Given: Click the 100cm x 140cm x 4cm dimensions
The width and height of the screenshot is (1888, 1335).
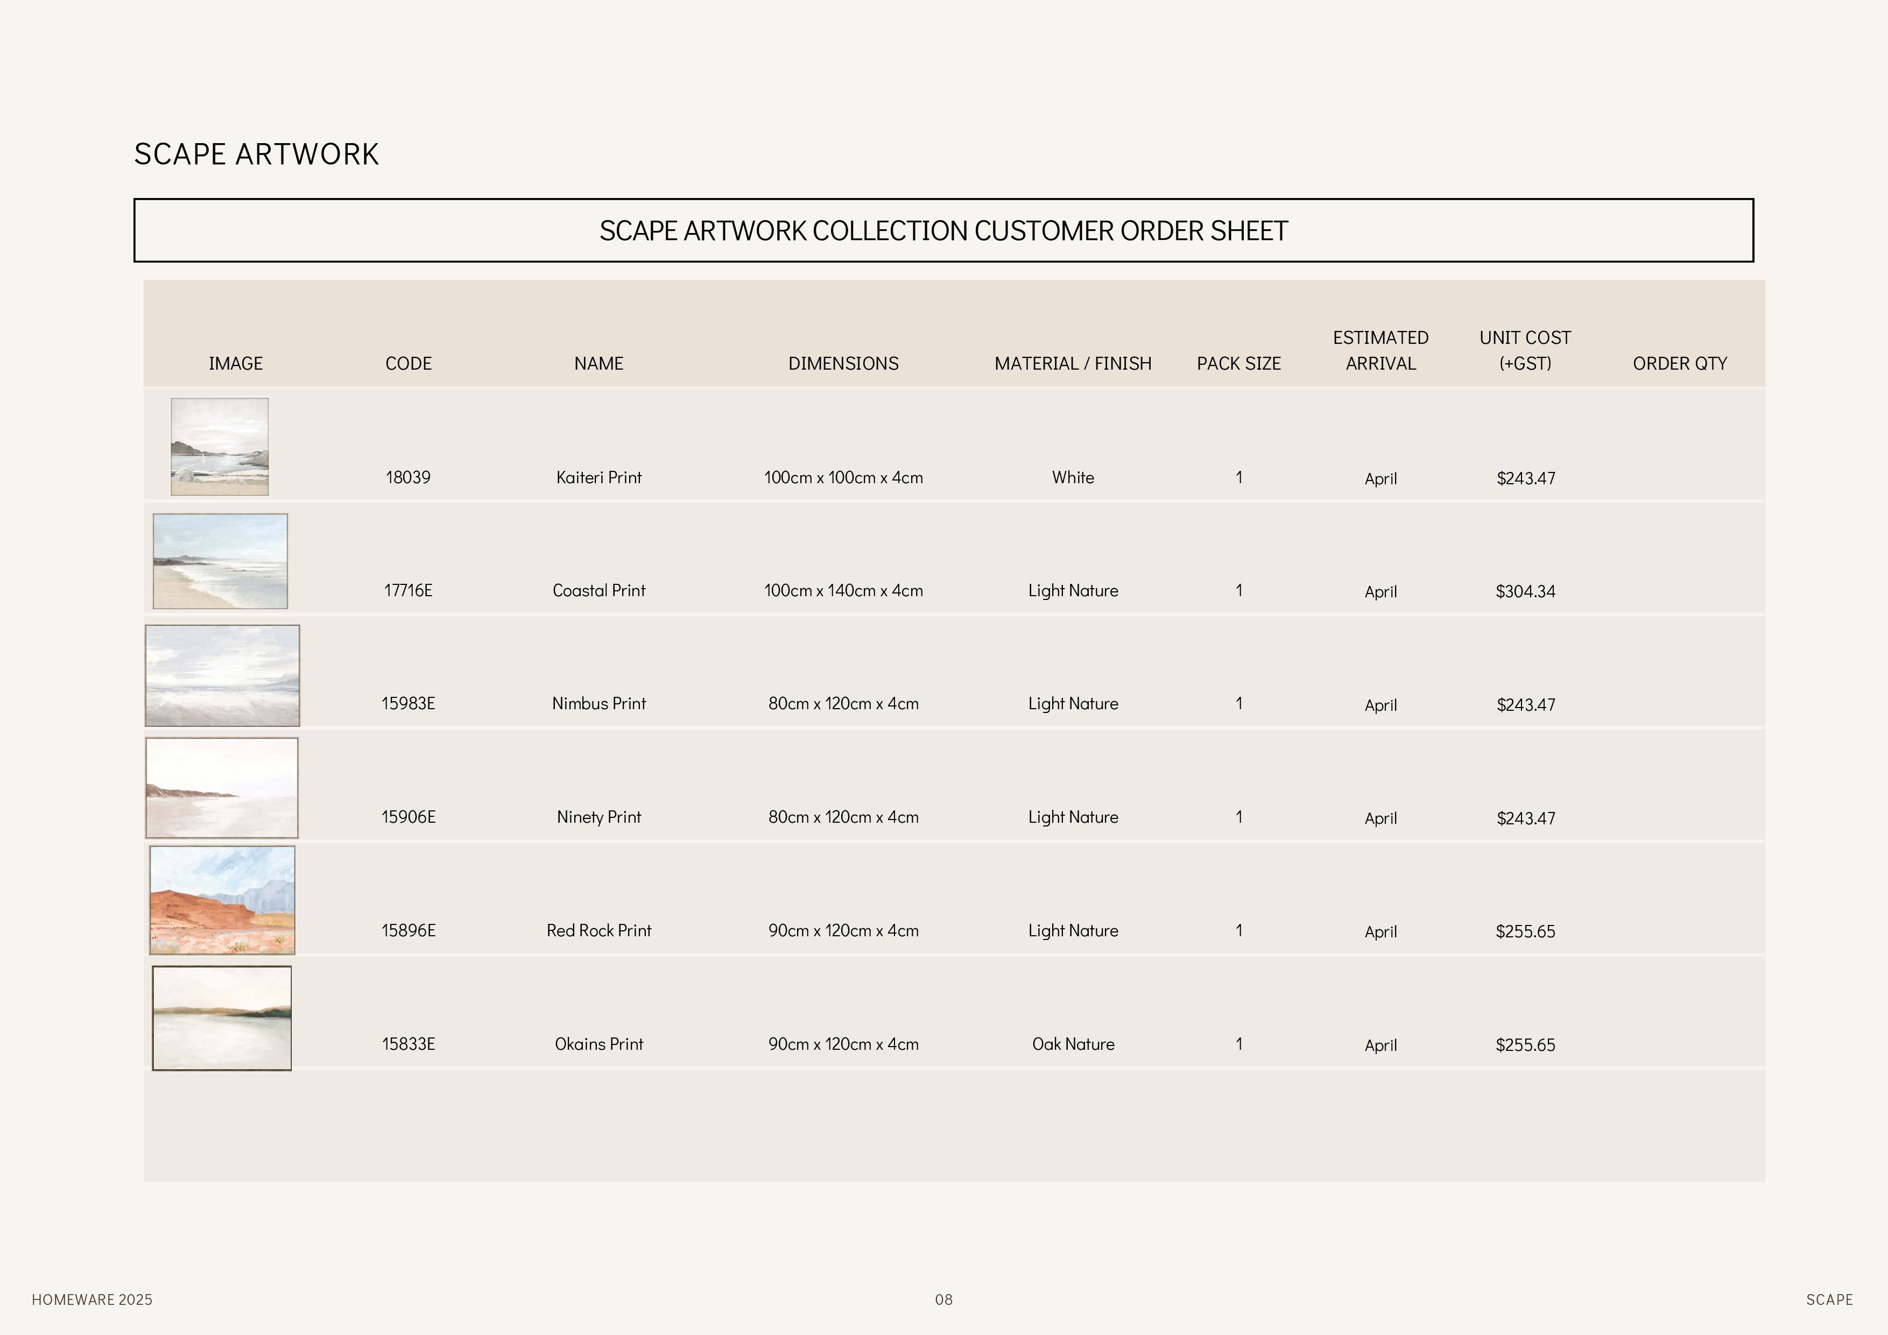Looking at the screenshot, I should pyautogui.click(x=843, y=590).
